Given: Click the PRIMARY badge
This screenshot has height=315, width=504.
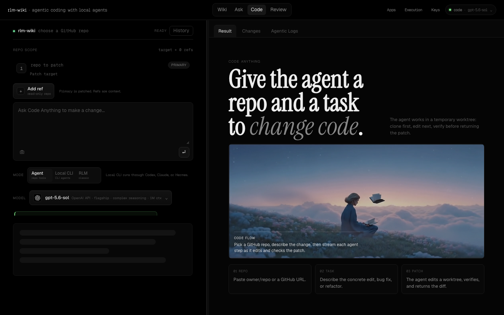Looking at the screenshot, I should coord(179,65).
